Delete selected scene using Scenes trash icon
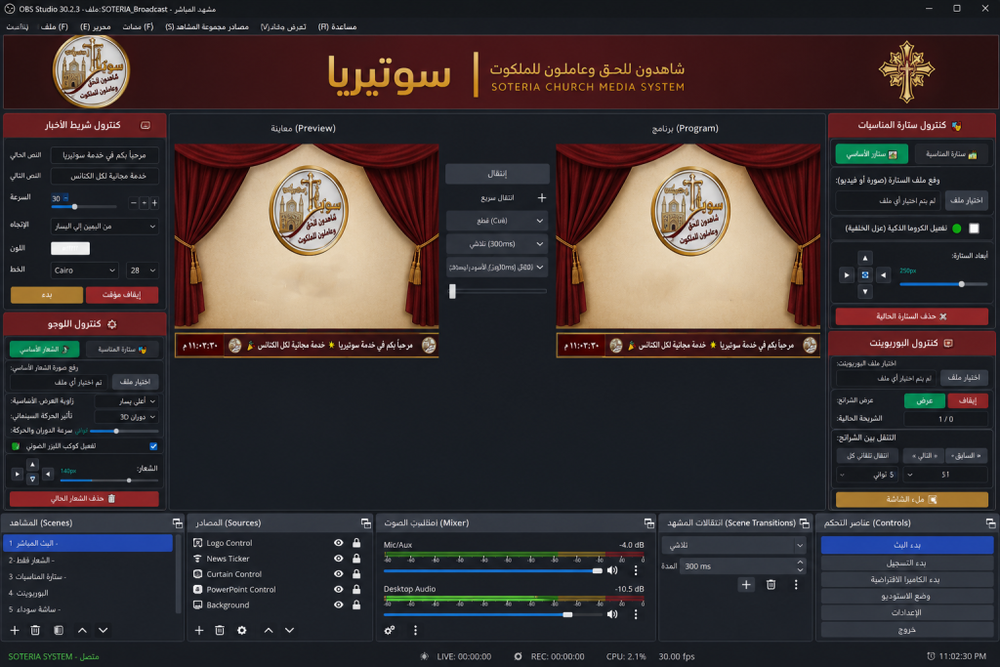The height and width of the screenshot is (667, 1000). click(35, 630)
